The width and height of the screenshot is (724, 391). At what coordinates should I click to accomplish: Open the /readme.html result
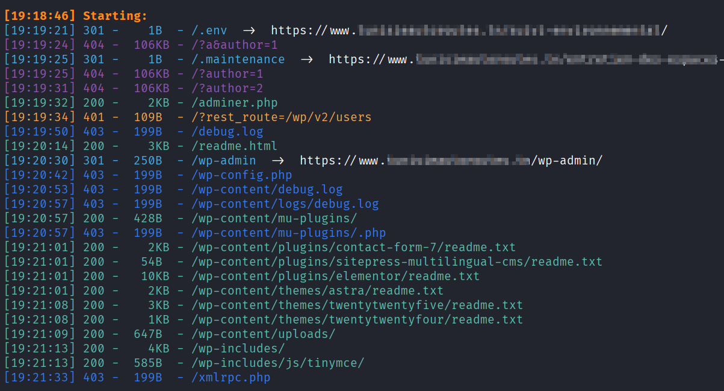(x=234, y=146)
